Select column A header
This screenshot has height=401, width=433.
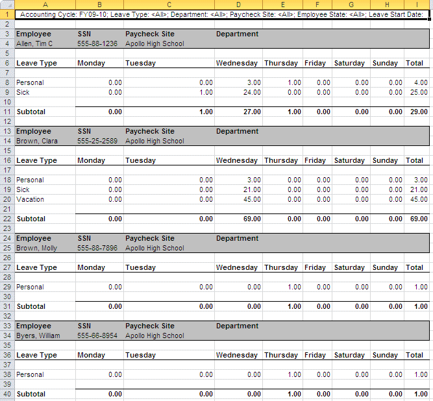(x=45, y=5)
